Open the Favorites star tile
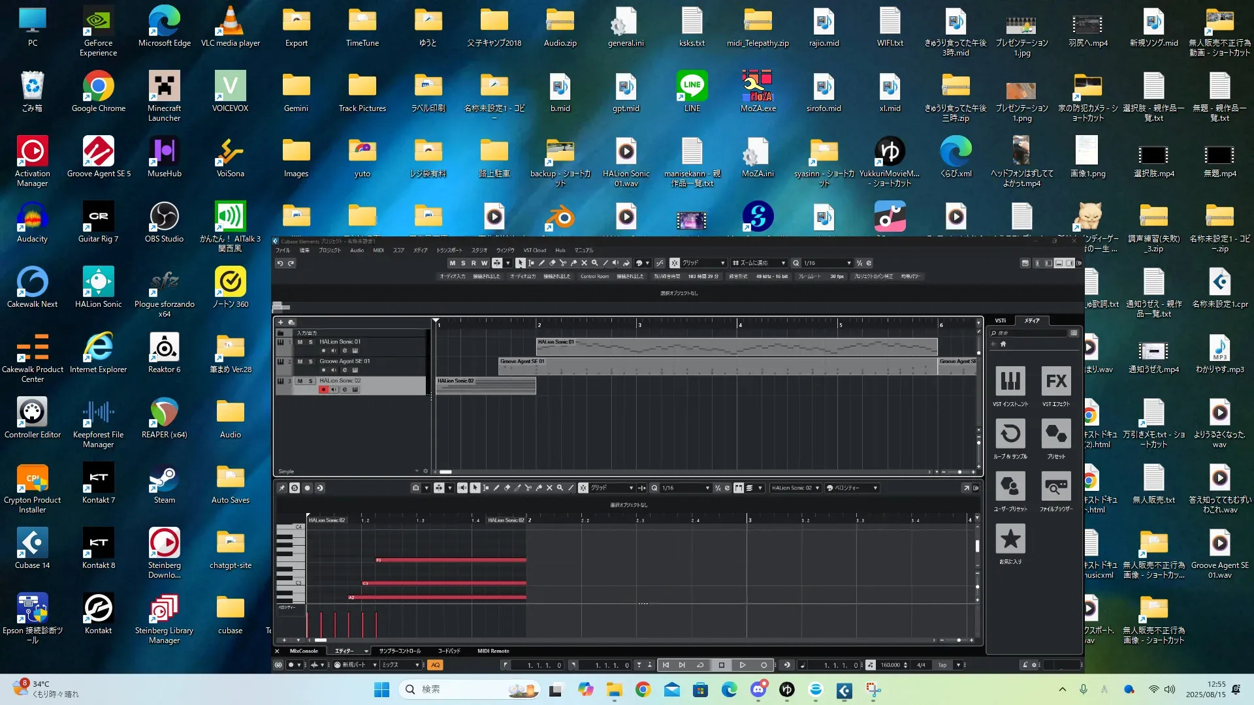The image size is (1254, 705). tap(1010, 539)
